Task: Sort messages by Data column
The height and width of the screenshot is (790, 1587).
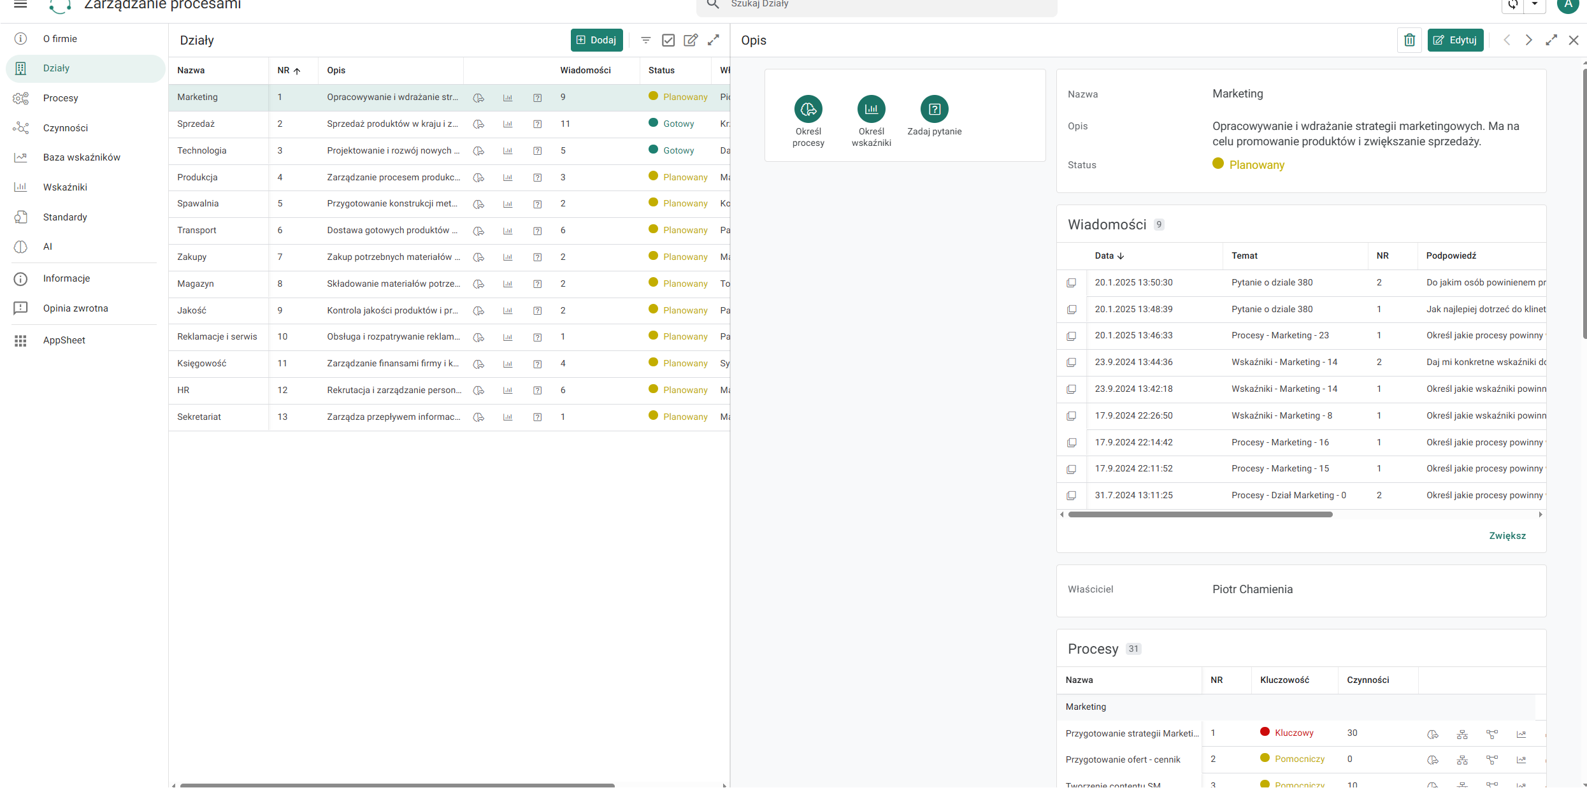Action: click(x=1109, y=256)
